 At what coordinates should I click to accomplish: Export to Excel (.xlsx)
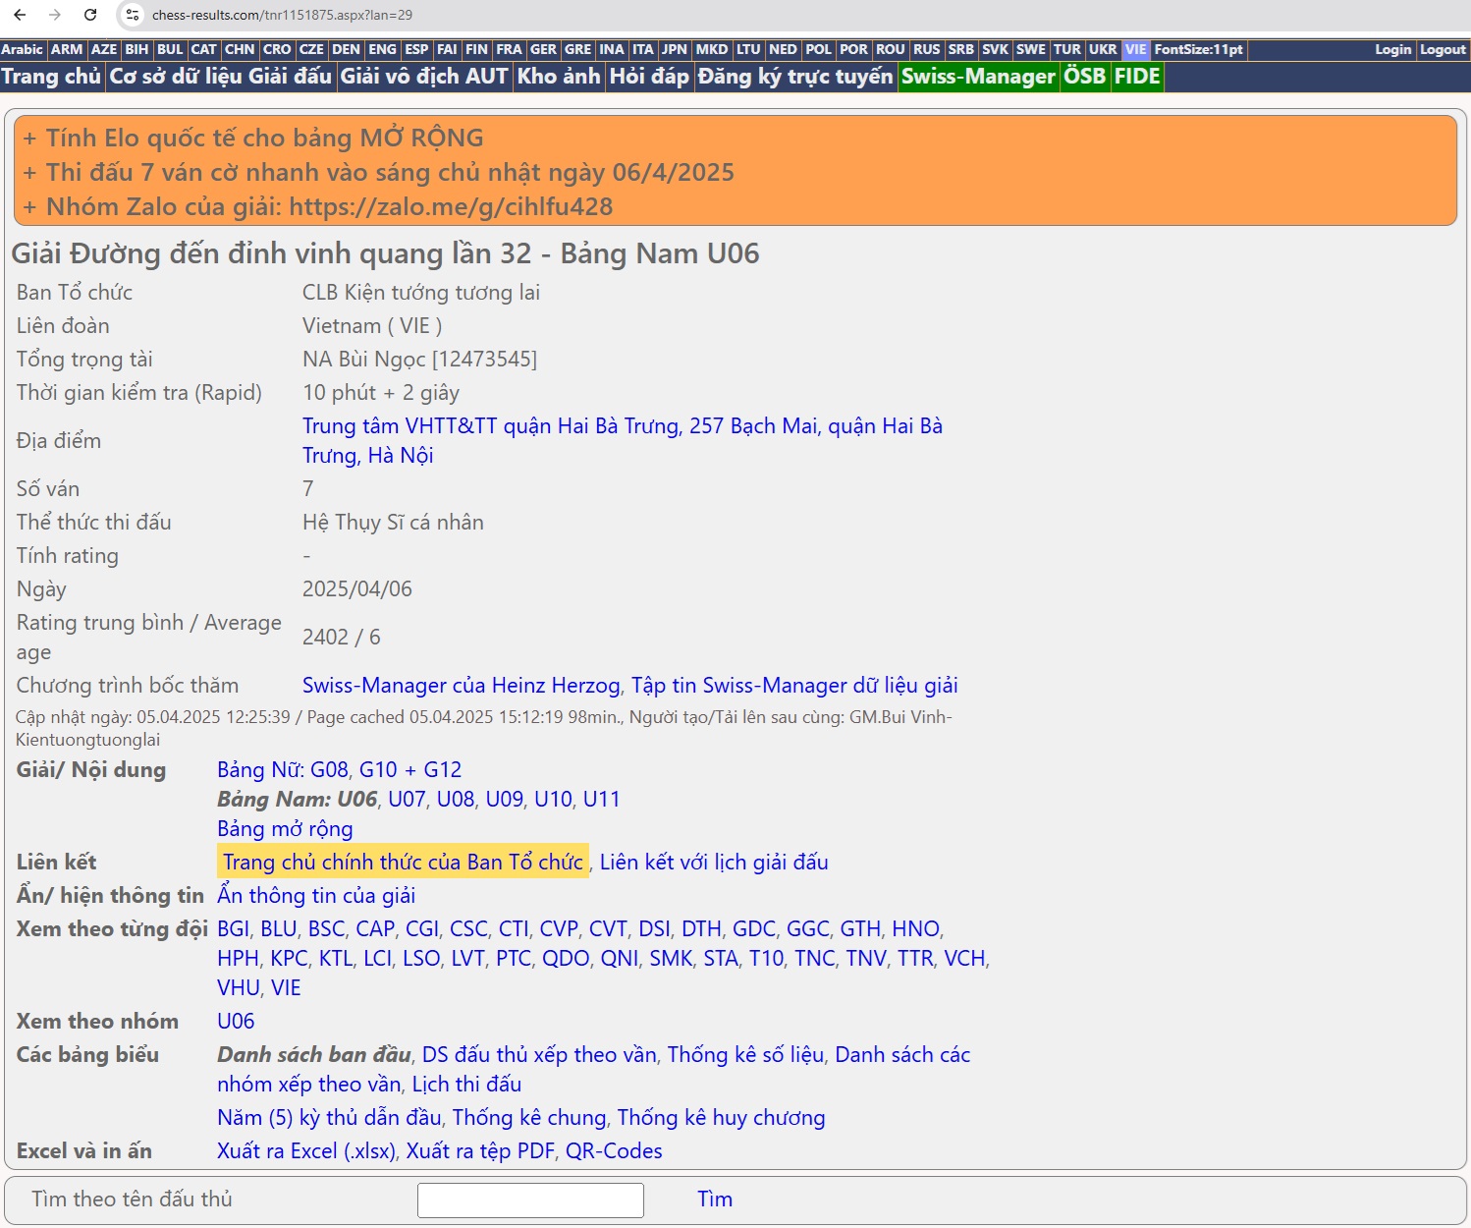pos(306,1150)
